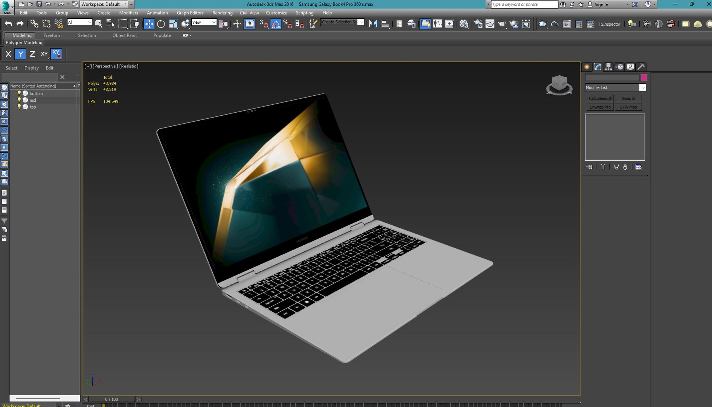This screenshot has width=712, height=407.
Task: Click the Unlink Selection icon
Action: click(46, 24)
